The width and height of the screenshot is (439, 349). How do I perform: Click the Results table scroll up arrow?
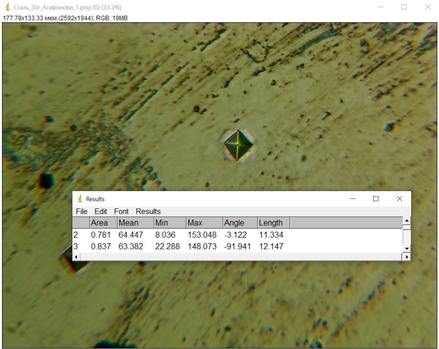click(406, 221)
